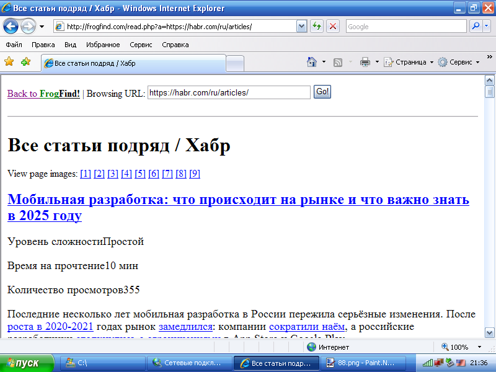Click the 21:36 clock in tray
Screen dimensions: 496x372
[x=479, y=363]
